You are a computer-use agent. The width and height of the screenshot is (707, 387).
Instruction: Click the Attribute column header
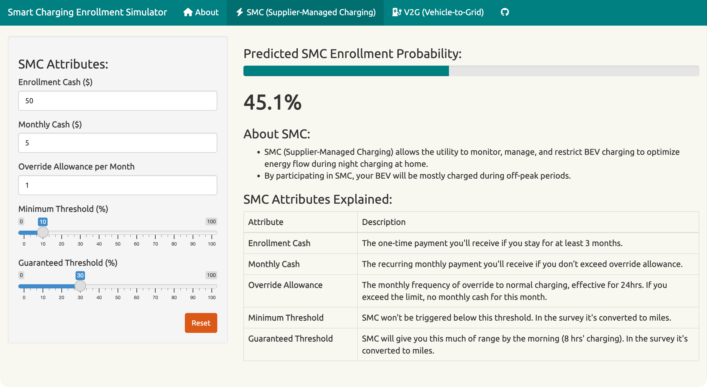[266, 222]
